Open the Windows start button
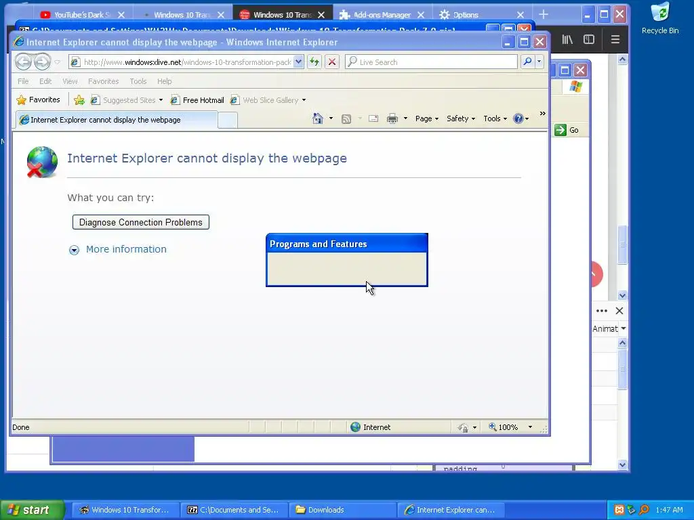Image resolution: width=694 pixels, height=520 pixels. pos(31,510)
